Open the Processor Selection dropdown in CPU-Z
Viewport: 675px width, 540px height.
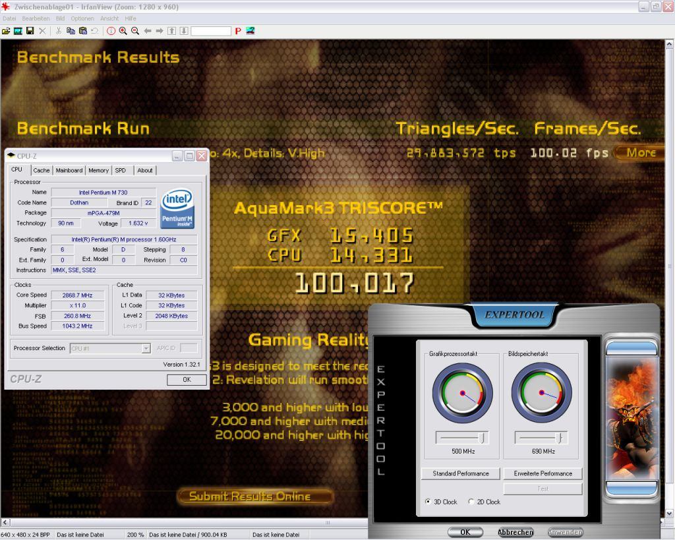coord(146,348)
